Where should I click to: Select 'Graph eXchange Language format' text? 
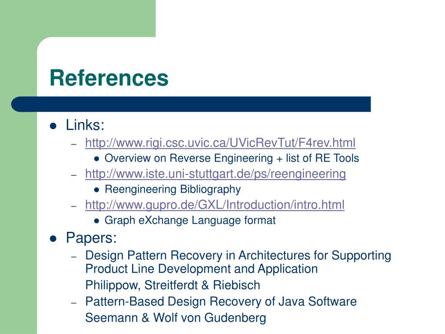tap(190, 220)
